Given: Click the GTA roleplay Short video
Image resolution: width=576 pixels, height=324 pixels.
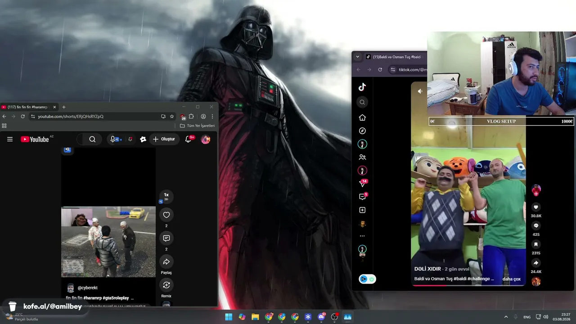Looking at the screenshot, I should click(108, 242).
